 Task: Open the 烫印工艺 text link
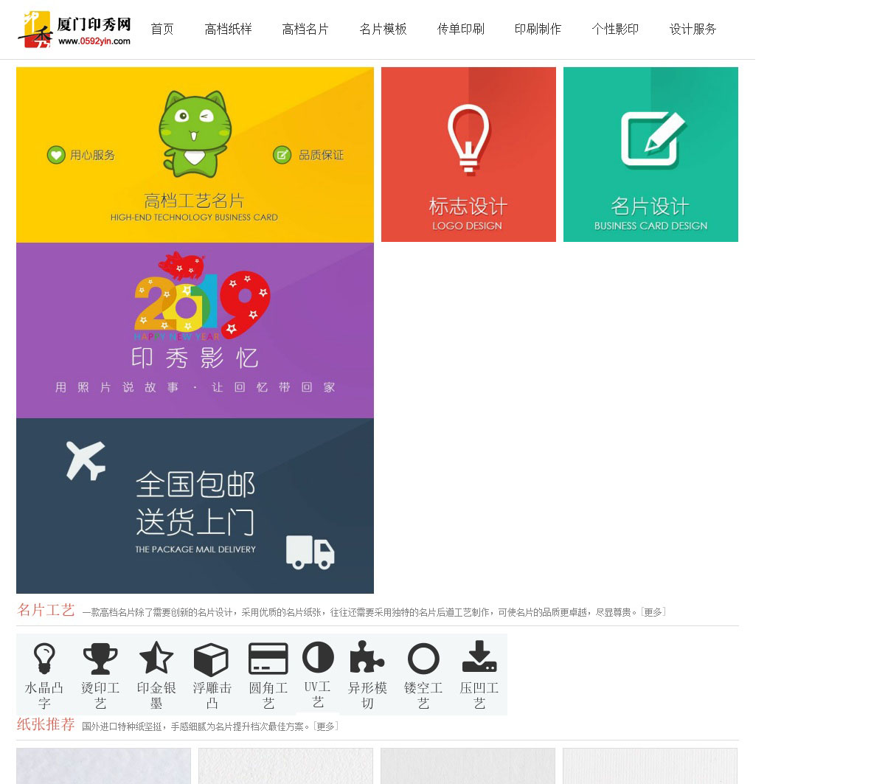100,695
